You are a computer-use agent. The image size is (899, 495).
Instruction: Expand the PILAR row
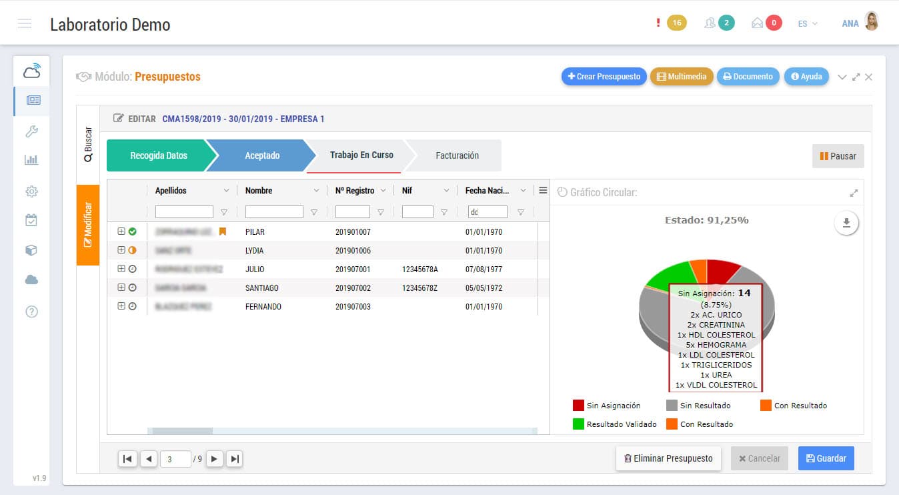(121, 231)
